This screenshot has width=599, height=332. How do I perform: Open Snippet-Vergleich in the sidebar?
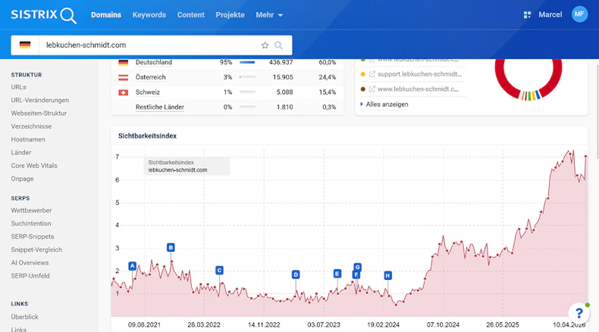(36, 250)
